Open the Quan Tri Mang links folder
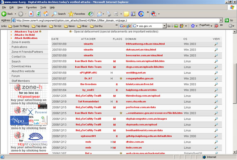Screen dimensions: 237x160 coord(19,26)
